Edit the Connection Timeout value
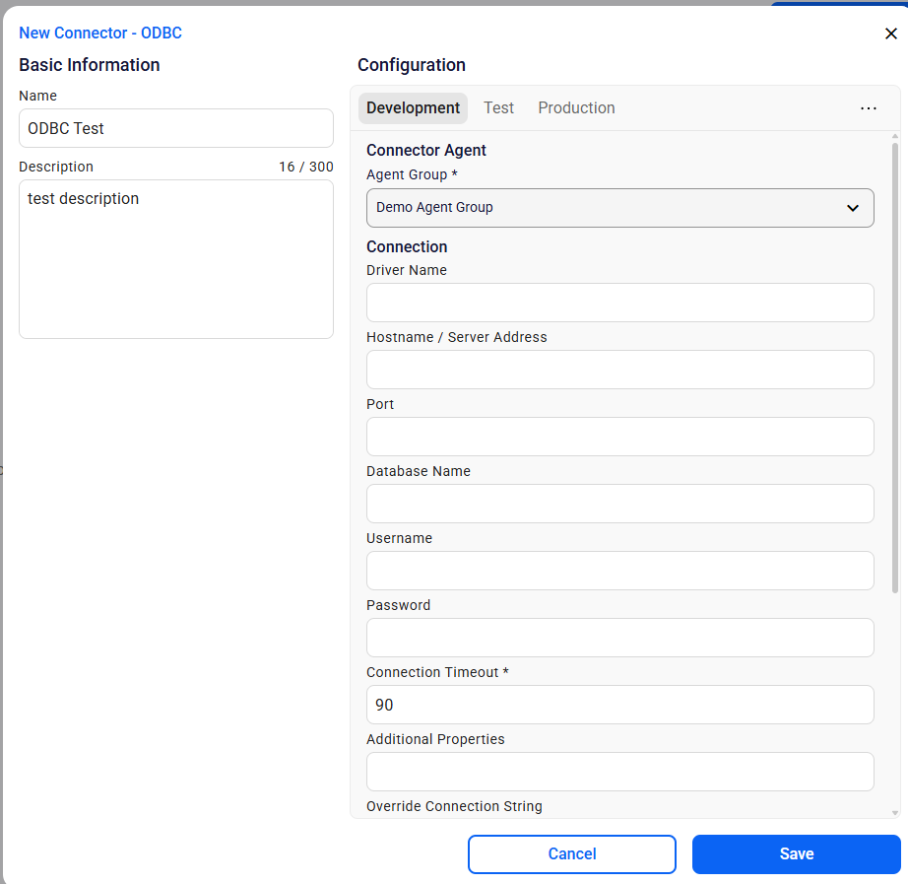This screenshot has width=908, height=884. coord(619,705)
